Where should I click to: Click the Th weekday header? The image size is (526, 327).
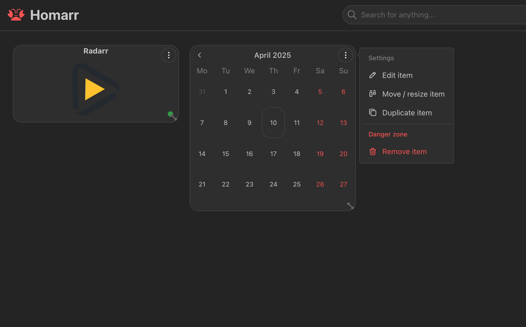273,71
